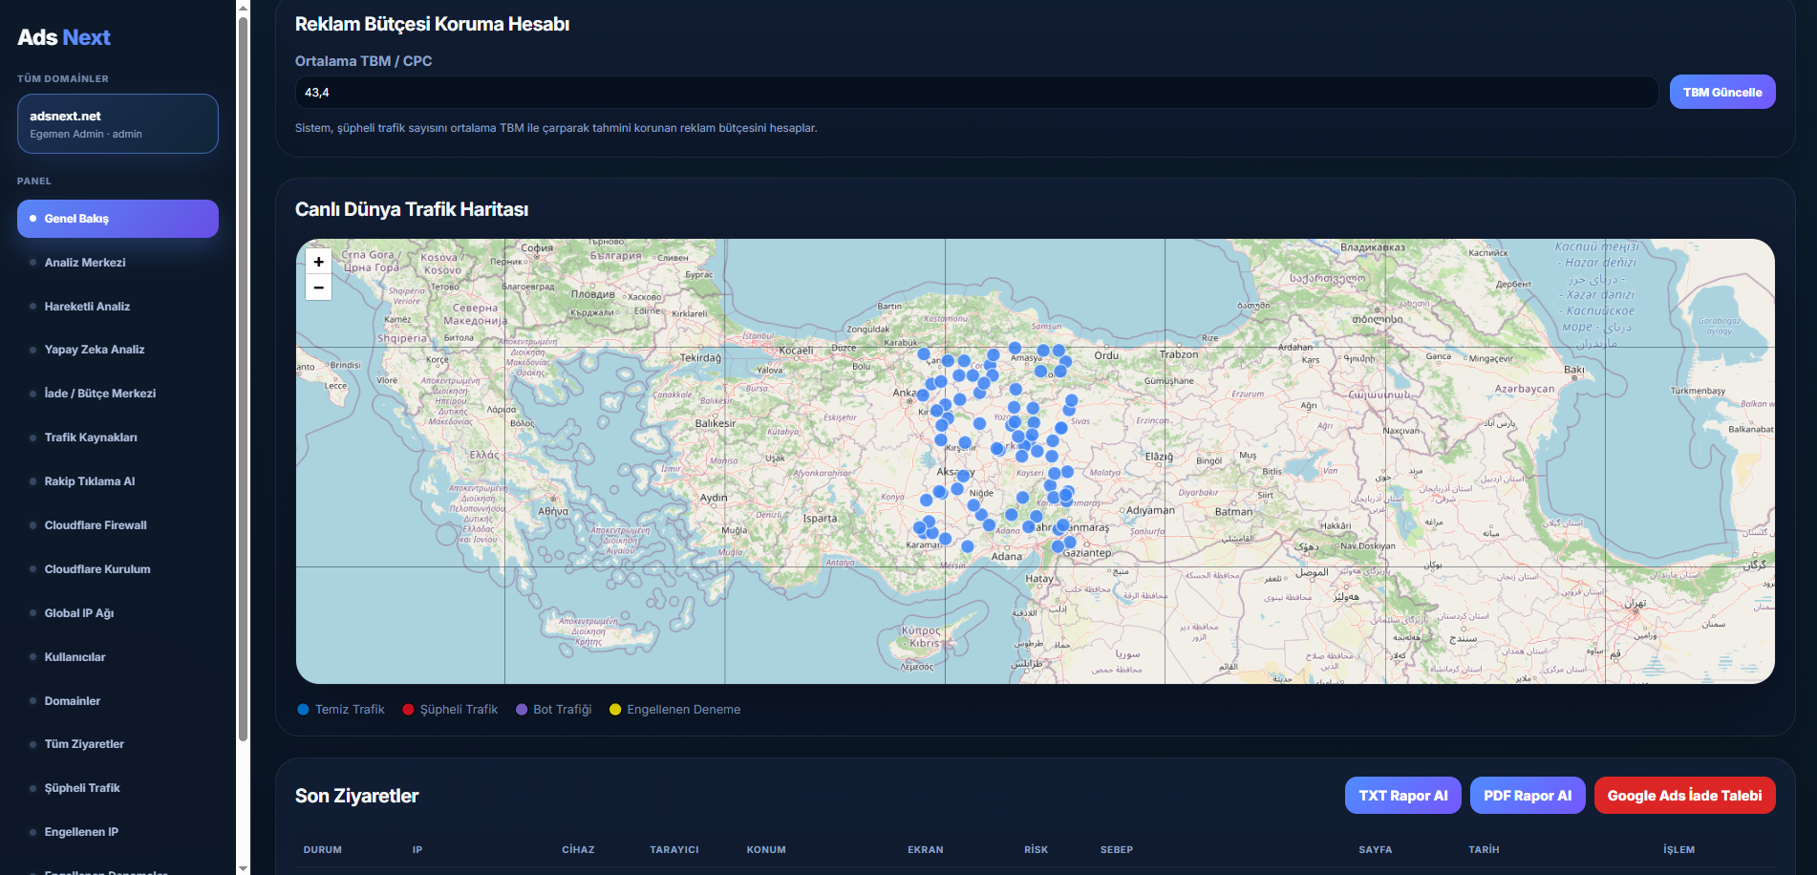Click the İŞLEM column header

pyautogui.click(x=1678, y=850)
